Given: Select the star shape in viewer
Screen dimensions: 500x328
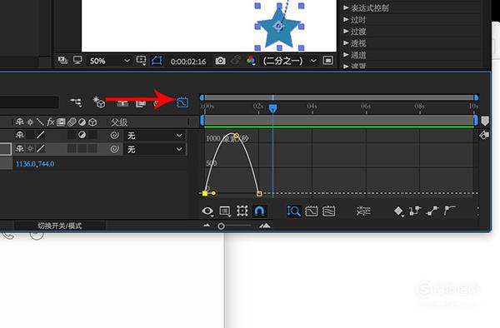Looking at the screenshot, I should (278, 27).
